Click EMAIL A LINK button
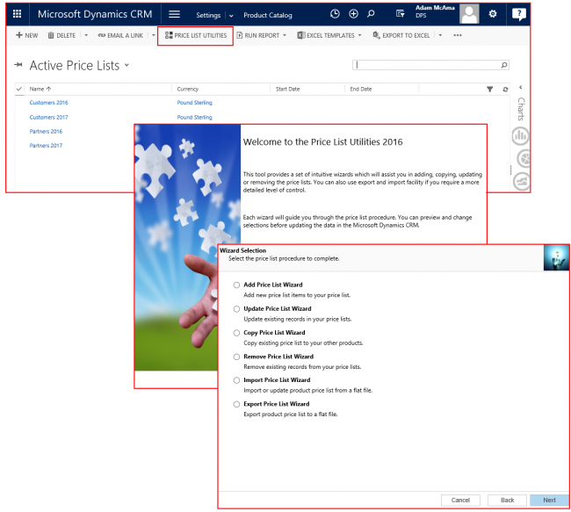 click(x=120, y=35)
